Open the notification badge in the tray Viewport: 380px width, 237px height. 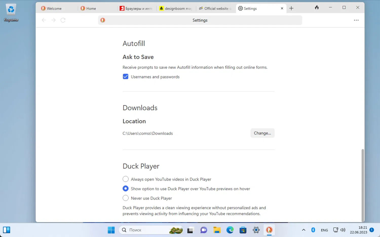372,230
